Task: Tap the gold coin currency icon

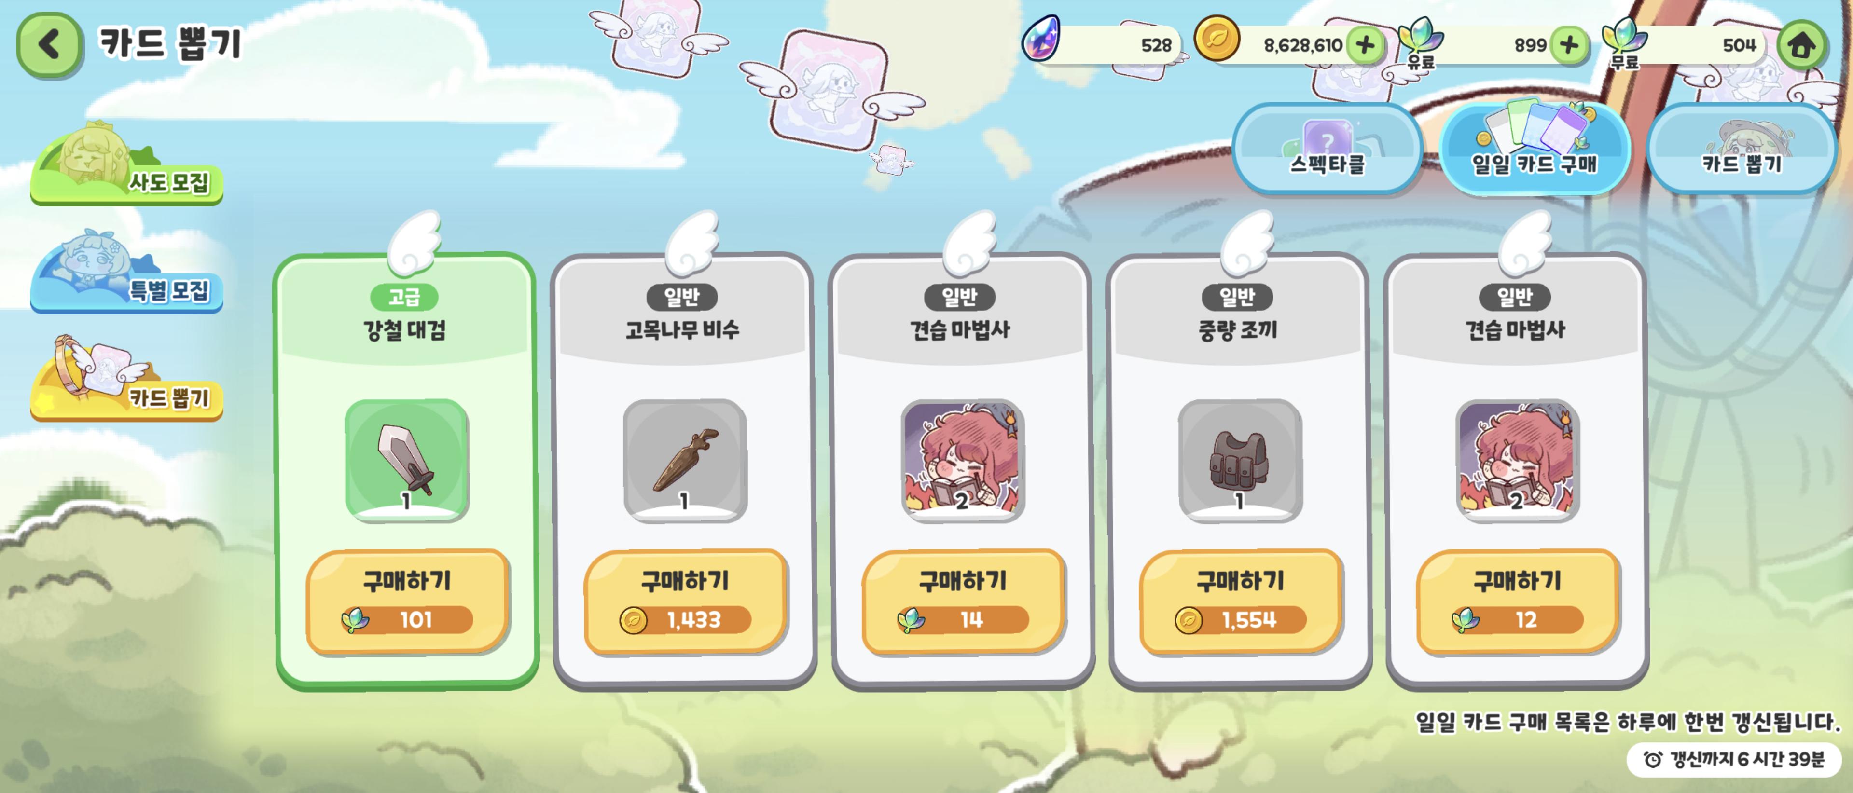Action: [x=1217, y=40]
